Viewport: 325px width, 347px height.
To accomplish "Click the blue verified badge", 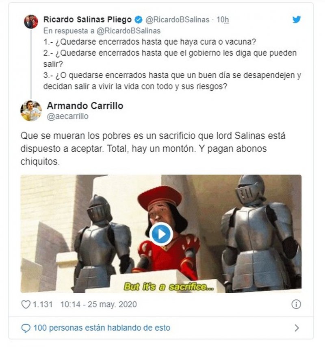I will [x=139, y=20].
